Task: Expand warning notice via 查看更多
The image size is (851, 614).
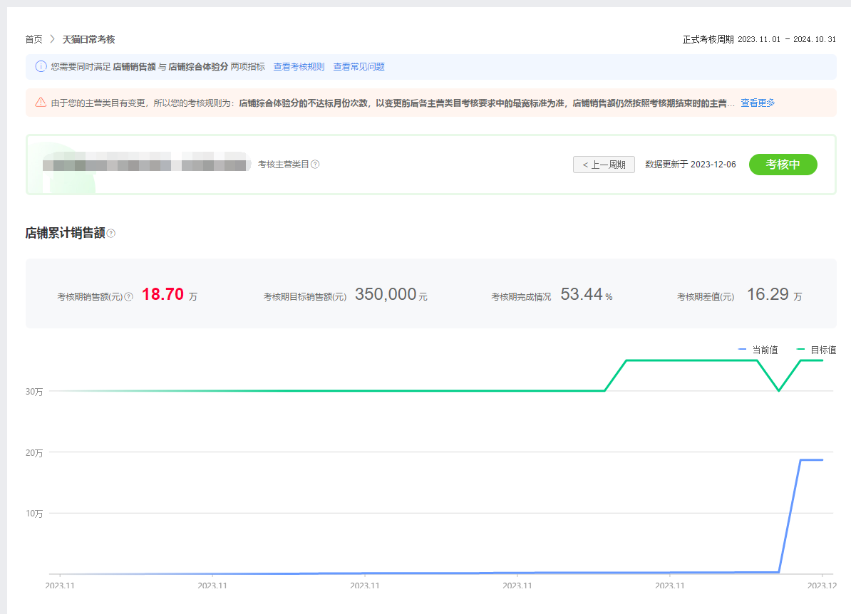Action: pos(758,103)
